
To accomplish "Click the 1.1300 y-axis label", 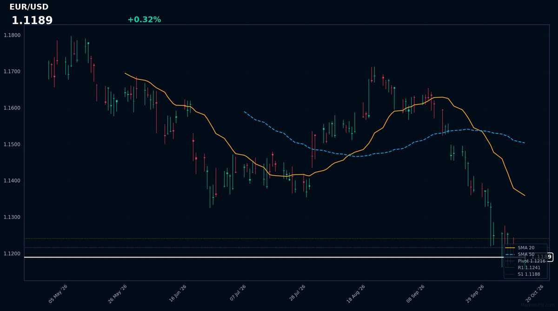I will click(x=12, y=217).
